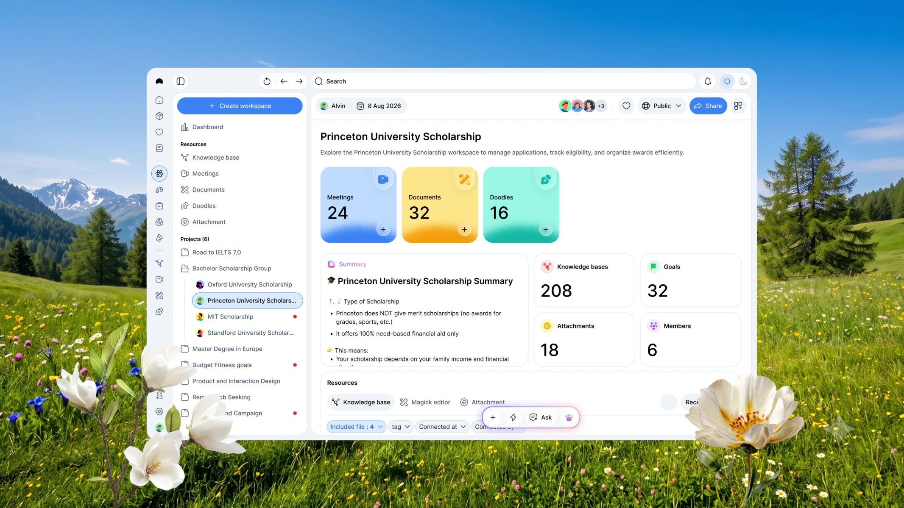Go back with the left arrow
The image size is (904, 508).
(284, 81)
